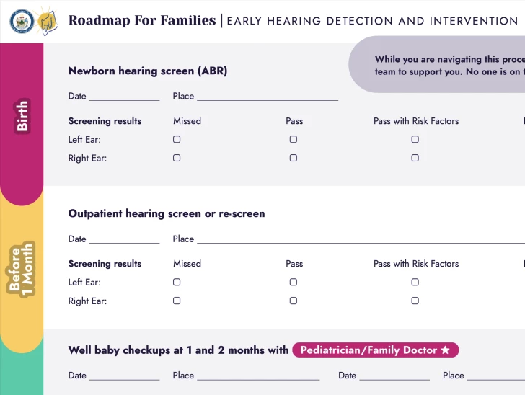Image resolution: width=525 pixels, height=395 pixels.
Task: Click the star icon beside Pediatrician/Family Doctor
Action: (446, 350)
